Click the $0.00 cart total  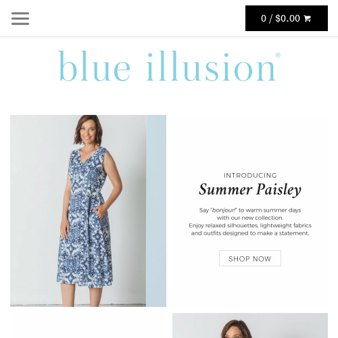tap(287, 18)
